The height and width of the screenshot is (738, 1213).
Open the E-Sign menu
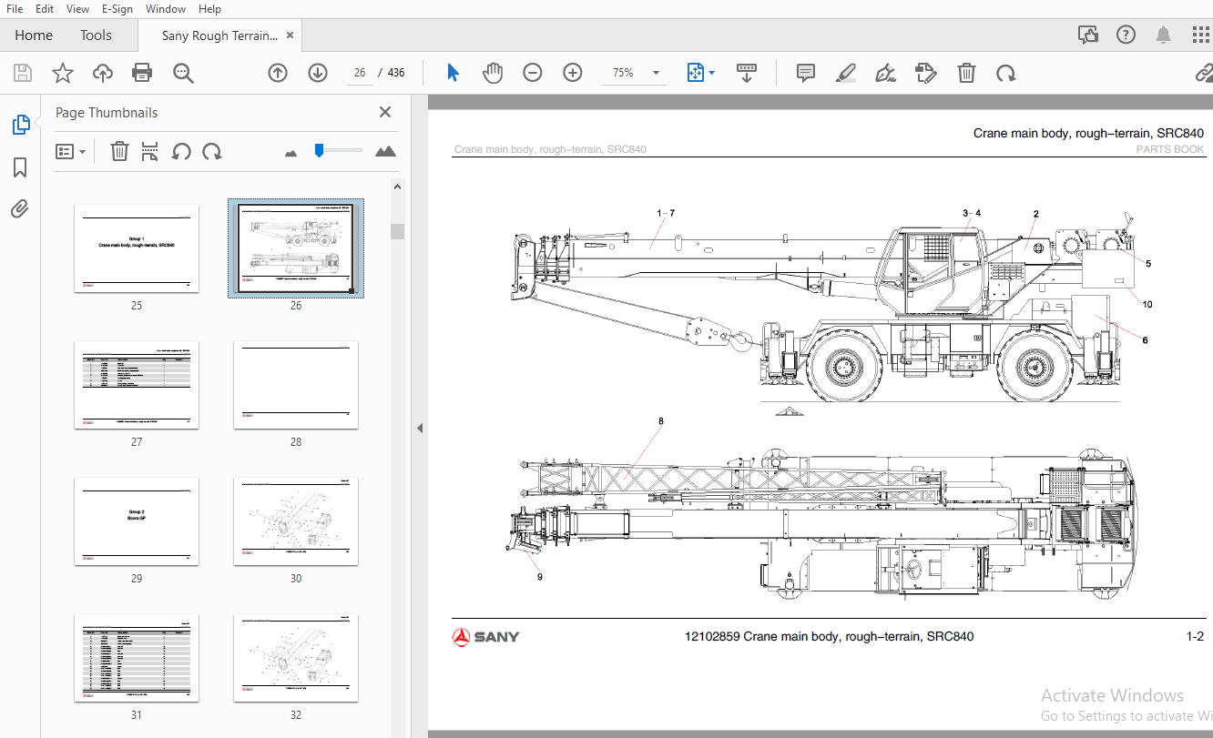coord(117,9)
